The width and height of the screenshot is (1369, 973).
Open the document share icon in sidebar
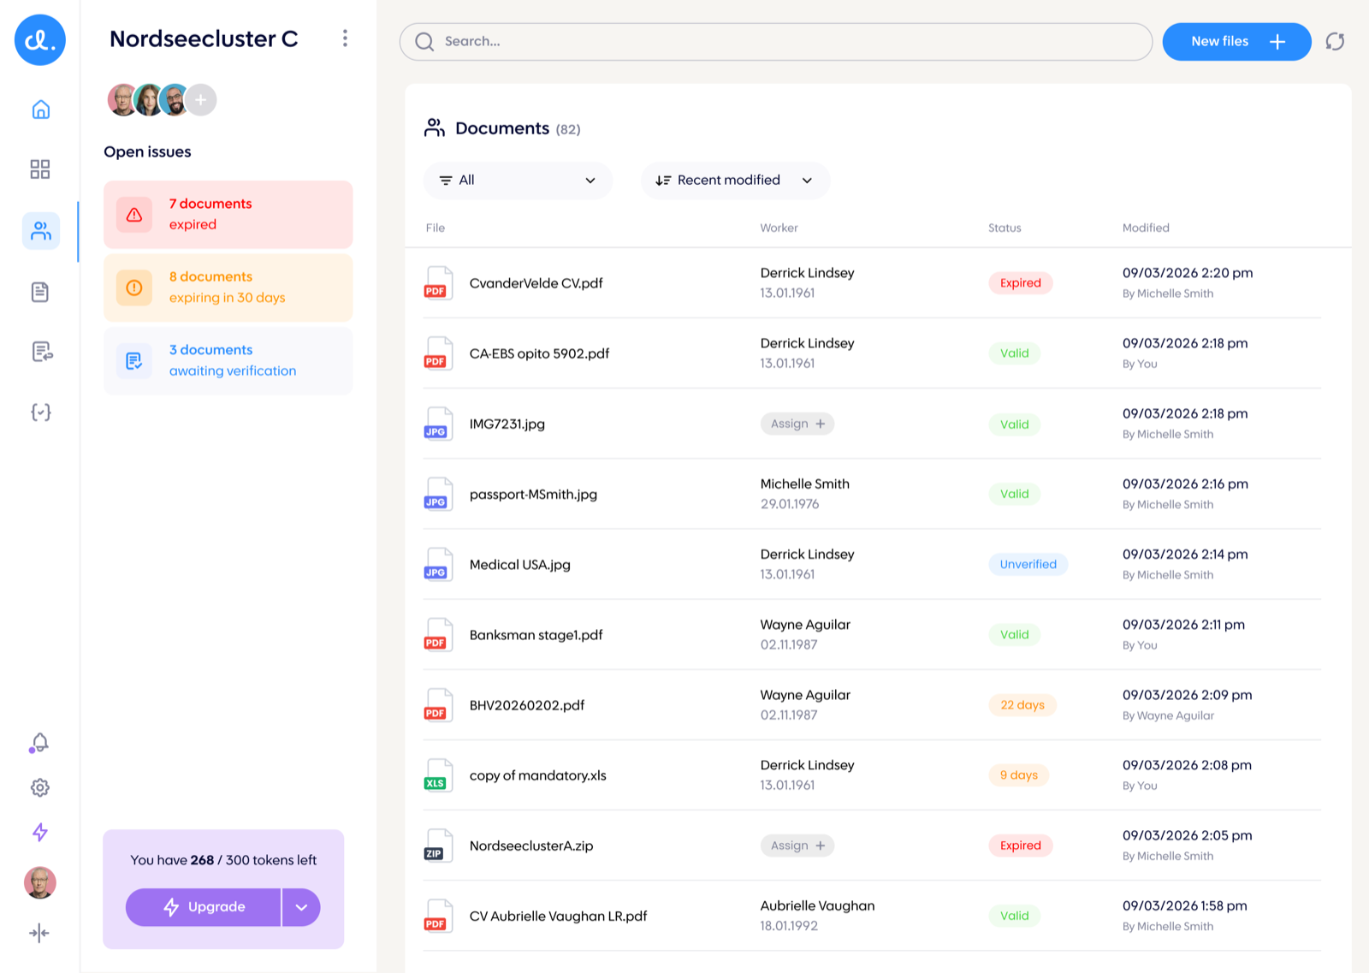pyautogui.click(x=41, y=352)
